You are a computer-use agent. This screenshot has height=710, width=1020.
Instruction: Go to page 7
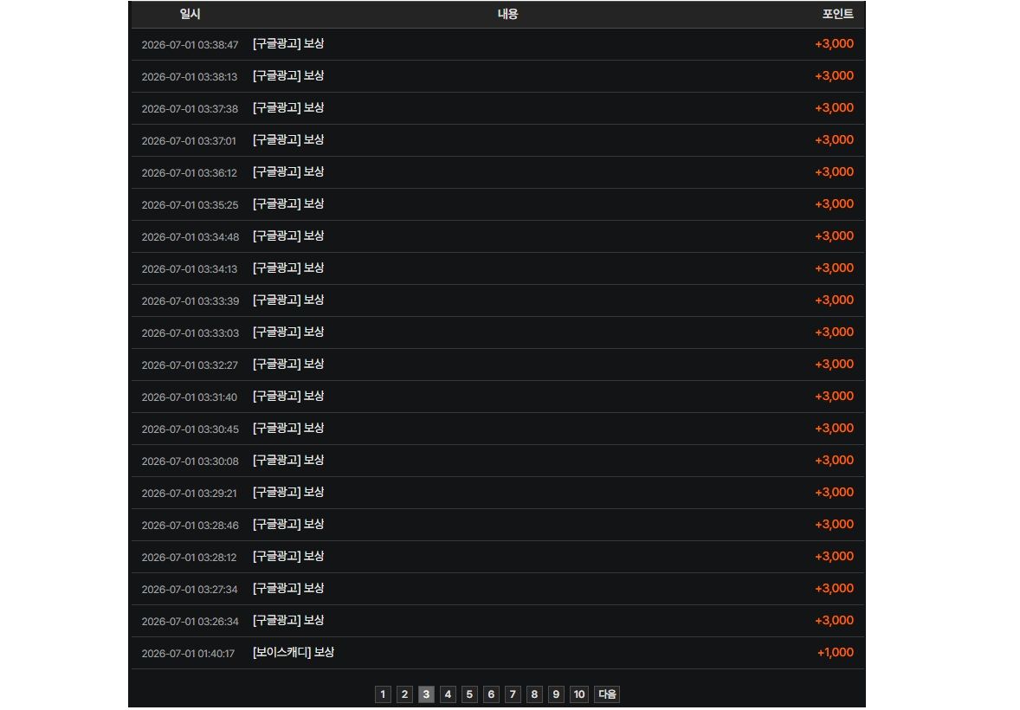pyautogui.click(x=513, y=694)
